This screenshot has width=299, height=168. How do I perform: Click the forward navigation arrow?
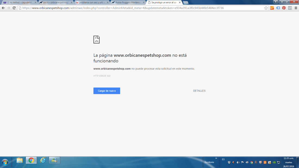pos(9,8)
